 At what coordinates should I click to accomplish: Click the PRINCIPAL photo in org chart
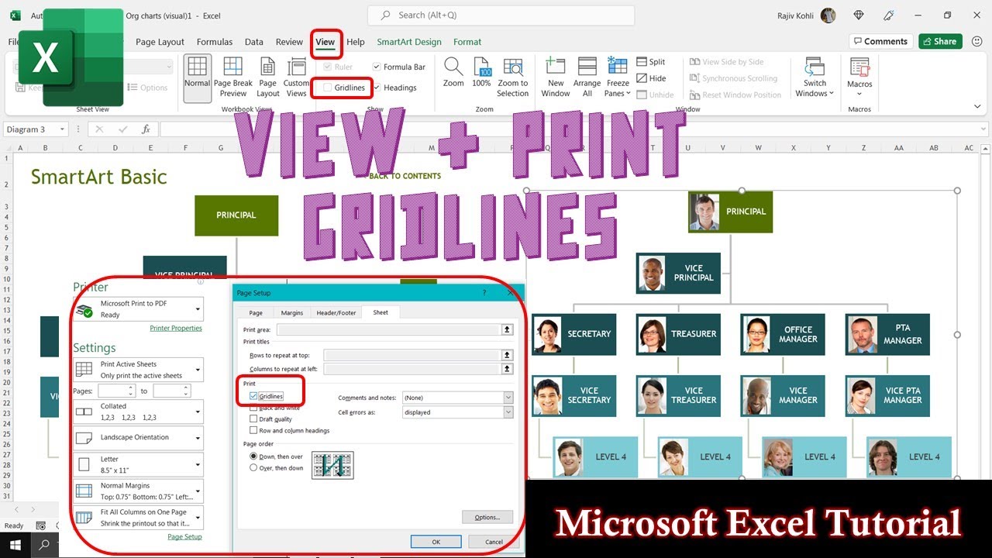(x=704, y=212)
